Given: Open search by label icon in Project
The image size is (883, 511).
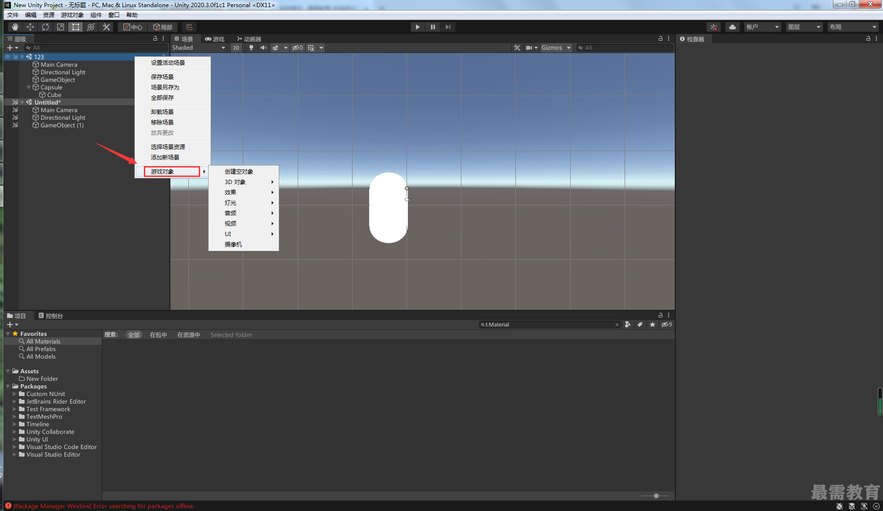Looking at the screenshot, I should 640,325.
